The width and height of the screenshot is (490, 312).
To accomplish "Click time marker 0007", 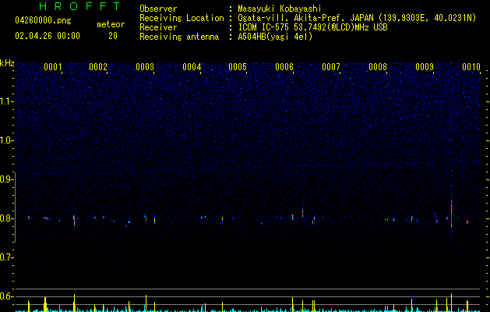I will (x=331, y=67).
